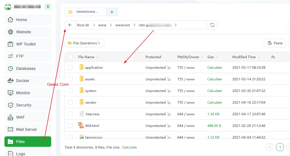The image size is (290, 156).
Task: Check the favicon.ico file checkbox
Action: [70, 137]
